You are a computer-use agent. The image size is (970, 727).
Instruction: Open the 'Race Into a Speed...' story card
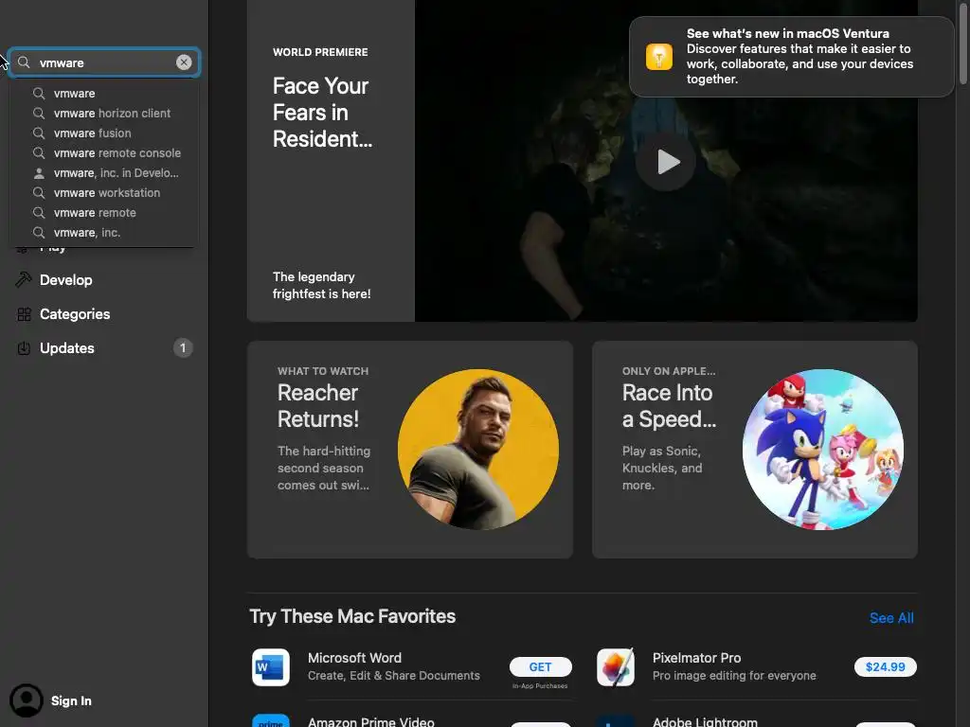(x=754, y=450)
